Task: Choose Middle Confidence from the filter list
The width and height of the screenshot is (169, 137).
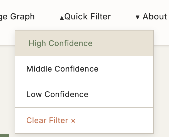Action: pos(62,69)
